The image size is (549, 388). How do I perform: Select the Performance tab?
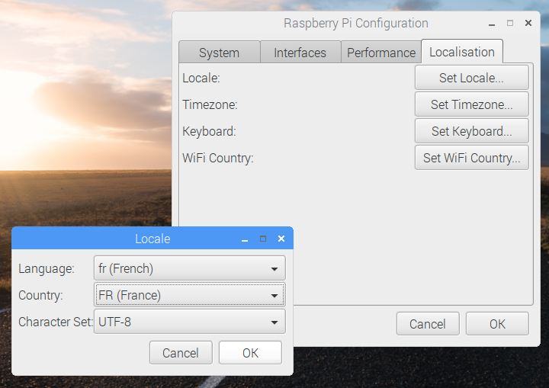tap(381, 52)
